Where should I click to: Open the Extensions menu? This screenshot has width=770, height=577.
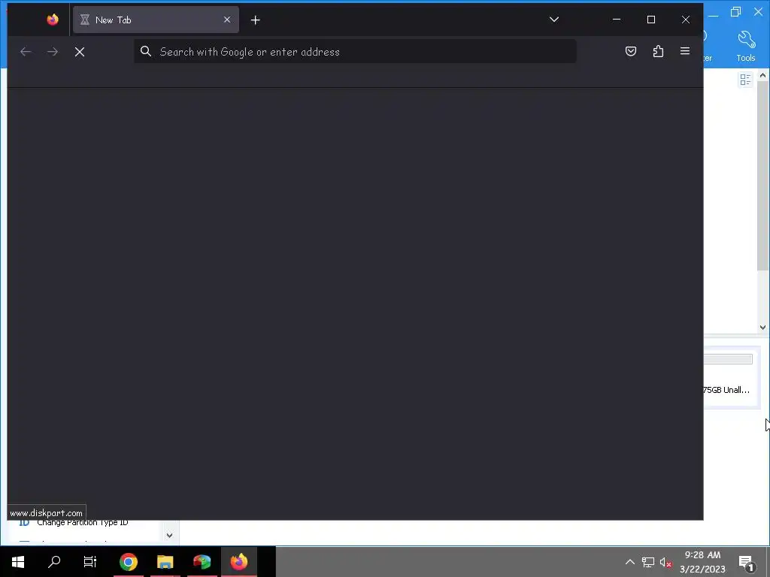658,51
